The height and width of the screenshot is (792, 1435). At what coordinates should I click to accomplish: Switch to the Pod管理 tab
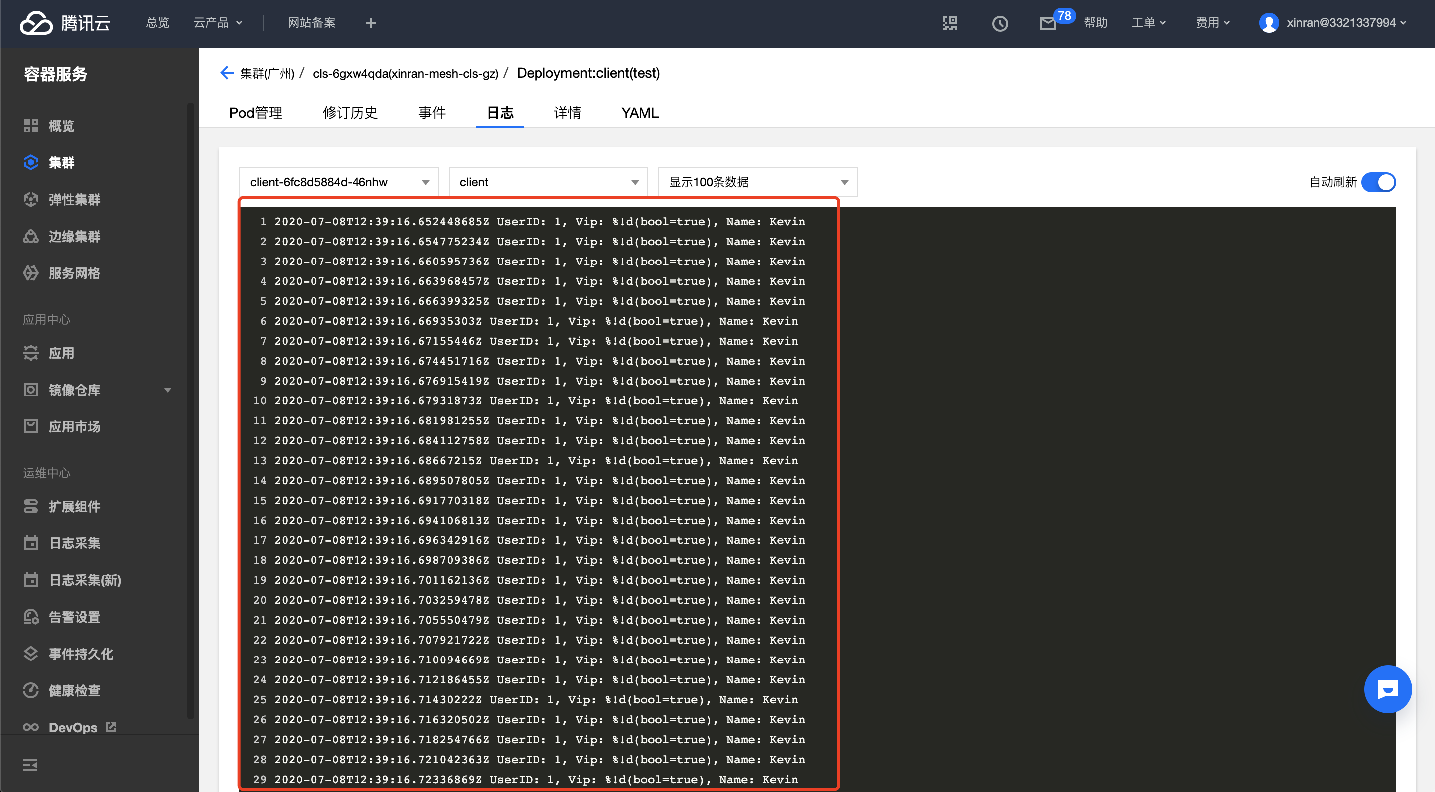tap(256, 113)
